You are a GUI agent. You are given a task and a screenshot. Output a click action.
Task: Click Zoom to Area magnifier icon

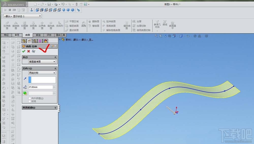[161, 36]
